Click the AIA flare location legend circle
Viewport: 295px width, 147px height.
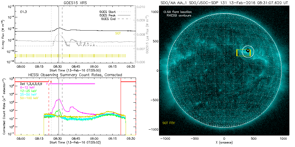[x=165, y=12]
